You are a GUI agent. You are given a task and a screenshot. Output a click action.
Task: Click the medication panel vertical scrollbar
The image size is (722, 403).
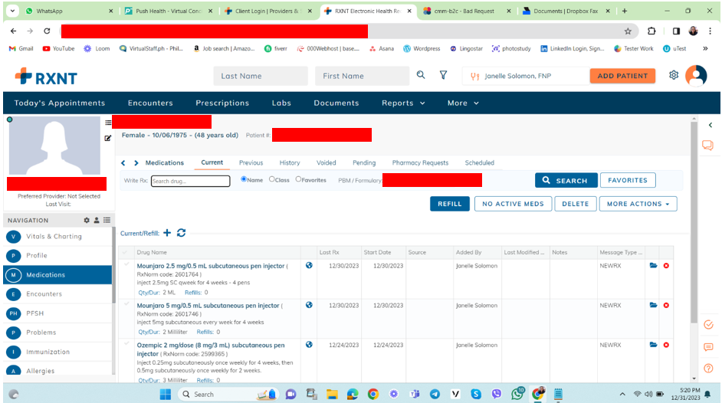point(694,222)
